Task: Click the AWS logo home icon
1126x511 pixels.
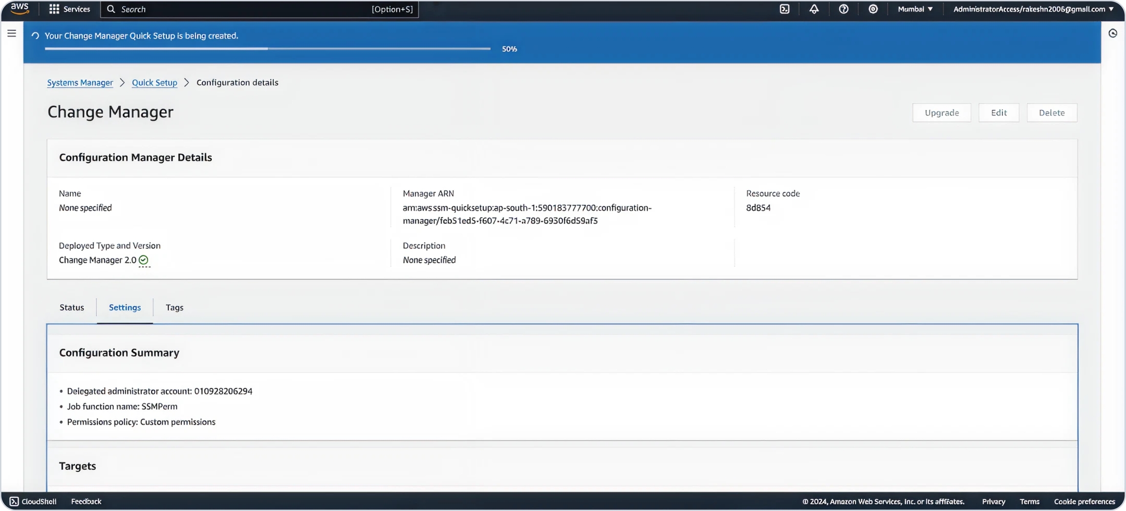Action: click(20, 9)
